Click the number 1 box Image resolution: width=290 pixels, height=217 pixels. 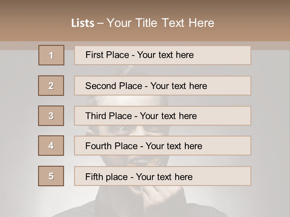51,55
